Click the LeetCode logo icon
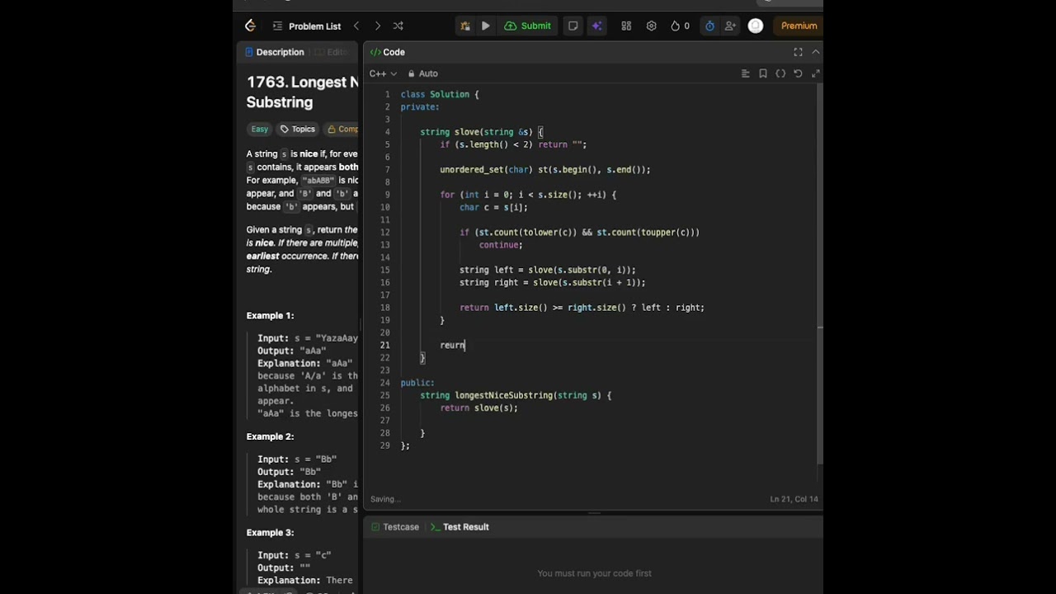The width and height of the screenshot is (1056, 594). (250, 26)
